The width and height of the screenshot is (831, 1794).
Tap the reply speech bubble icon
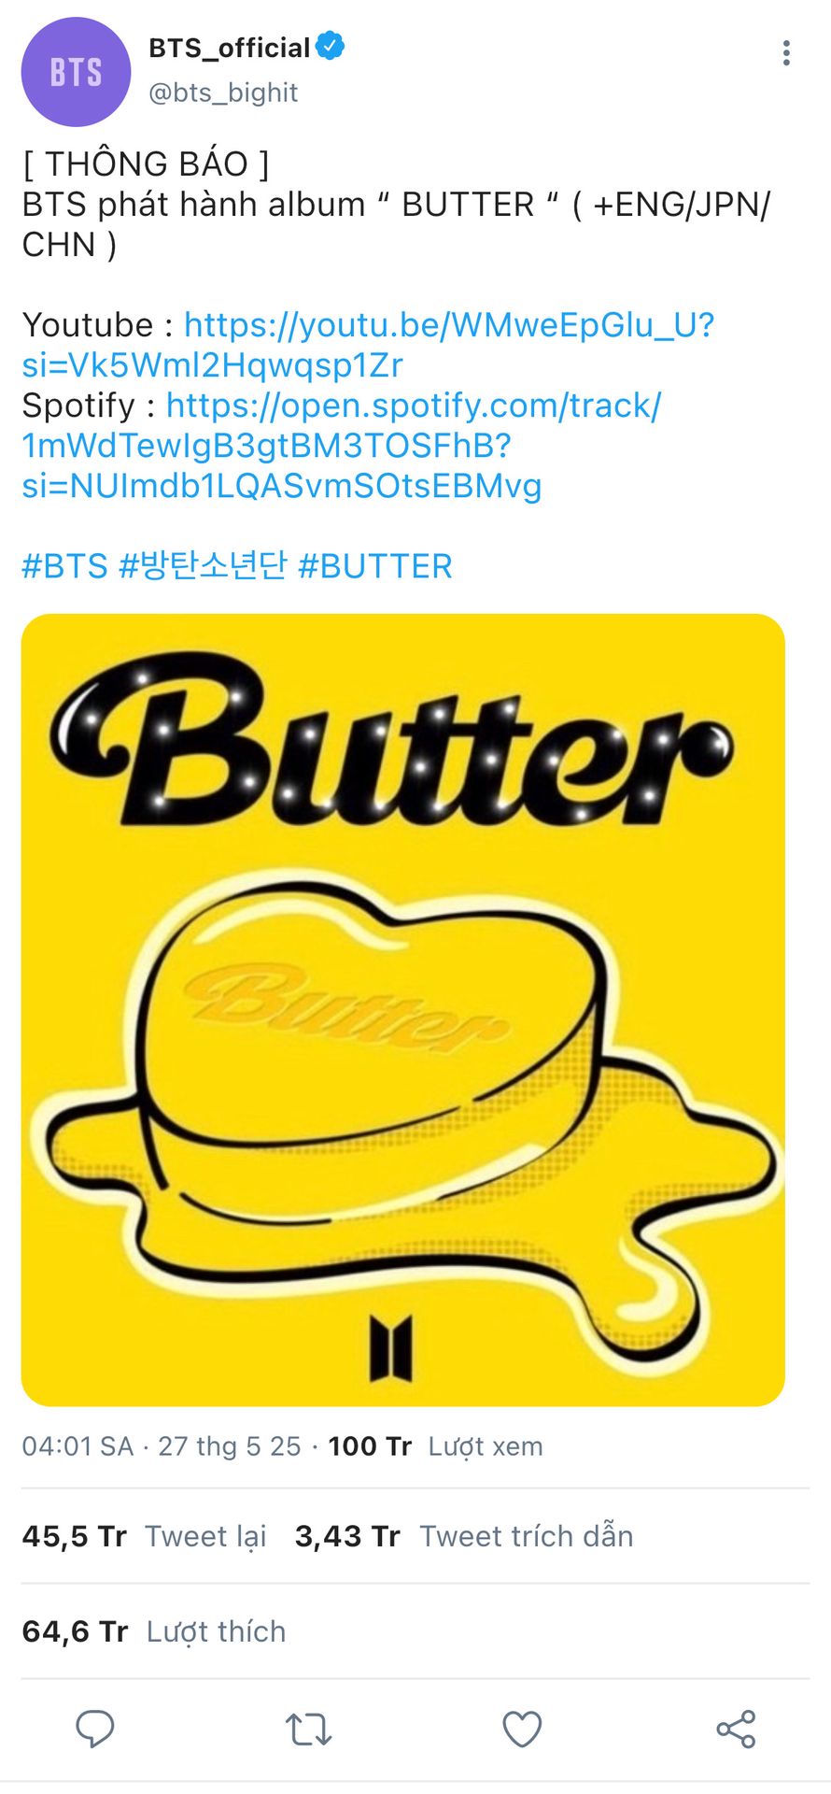coord(94,1728)
